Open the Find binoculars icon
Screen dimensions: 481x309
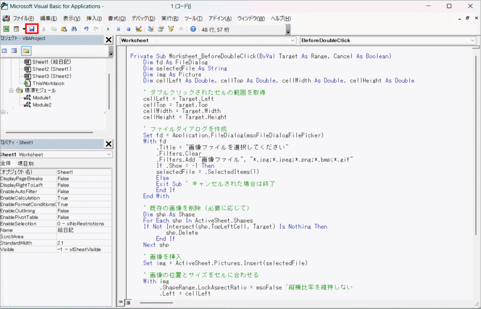pos(74,29)
